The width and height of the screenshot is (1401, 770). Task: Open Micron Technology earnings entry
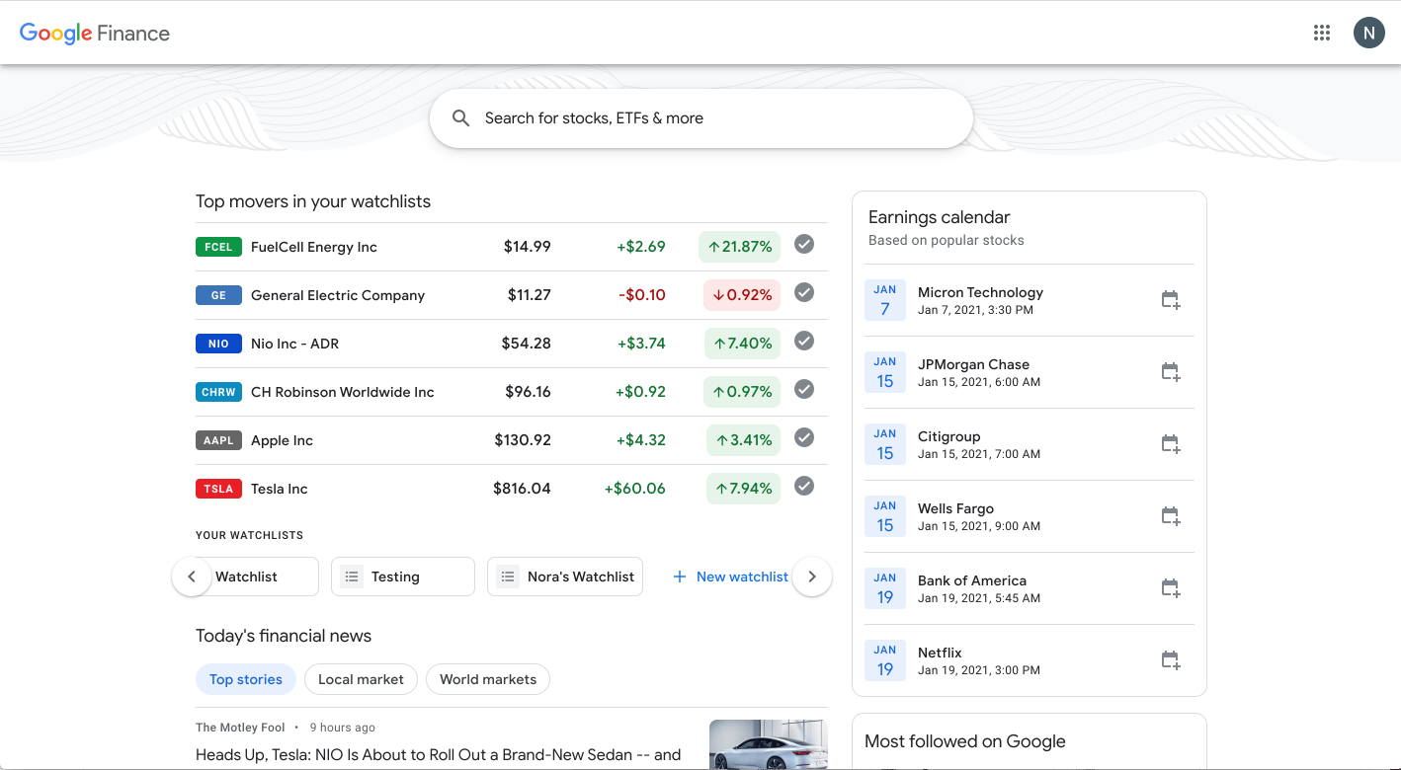[x=1030, y=300]
